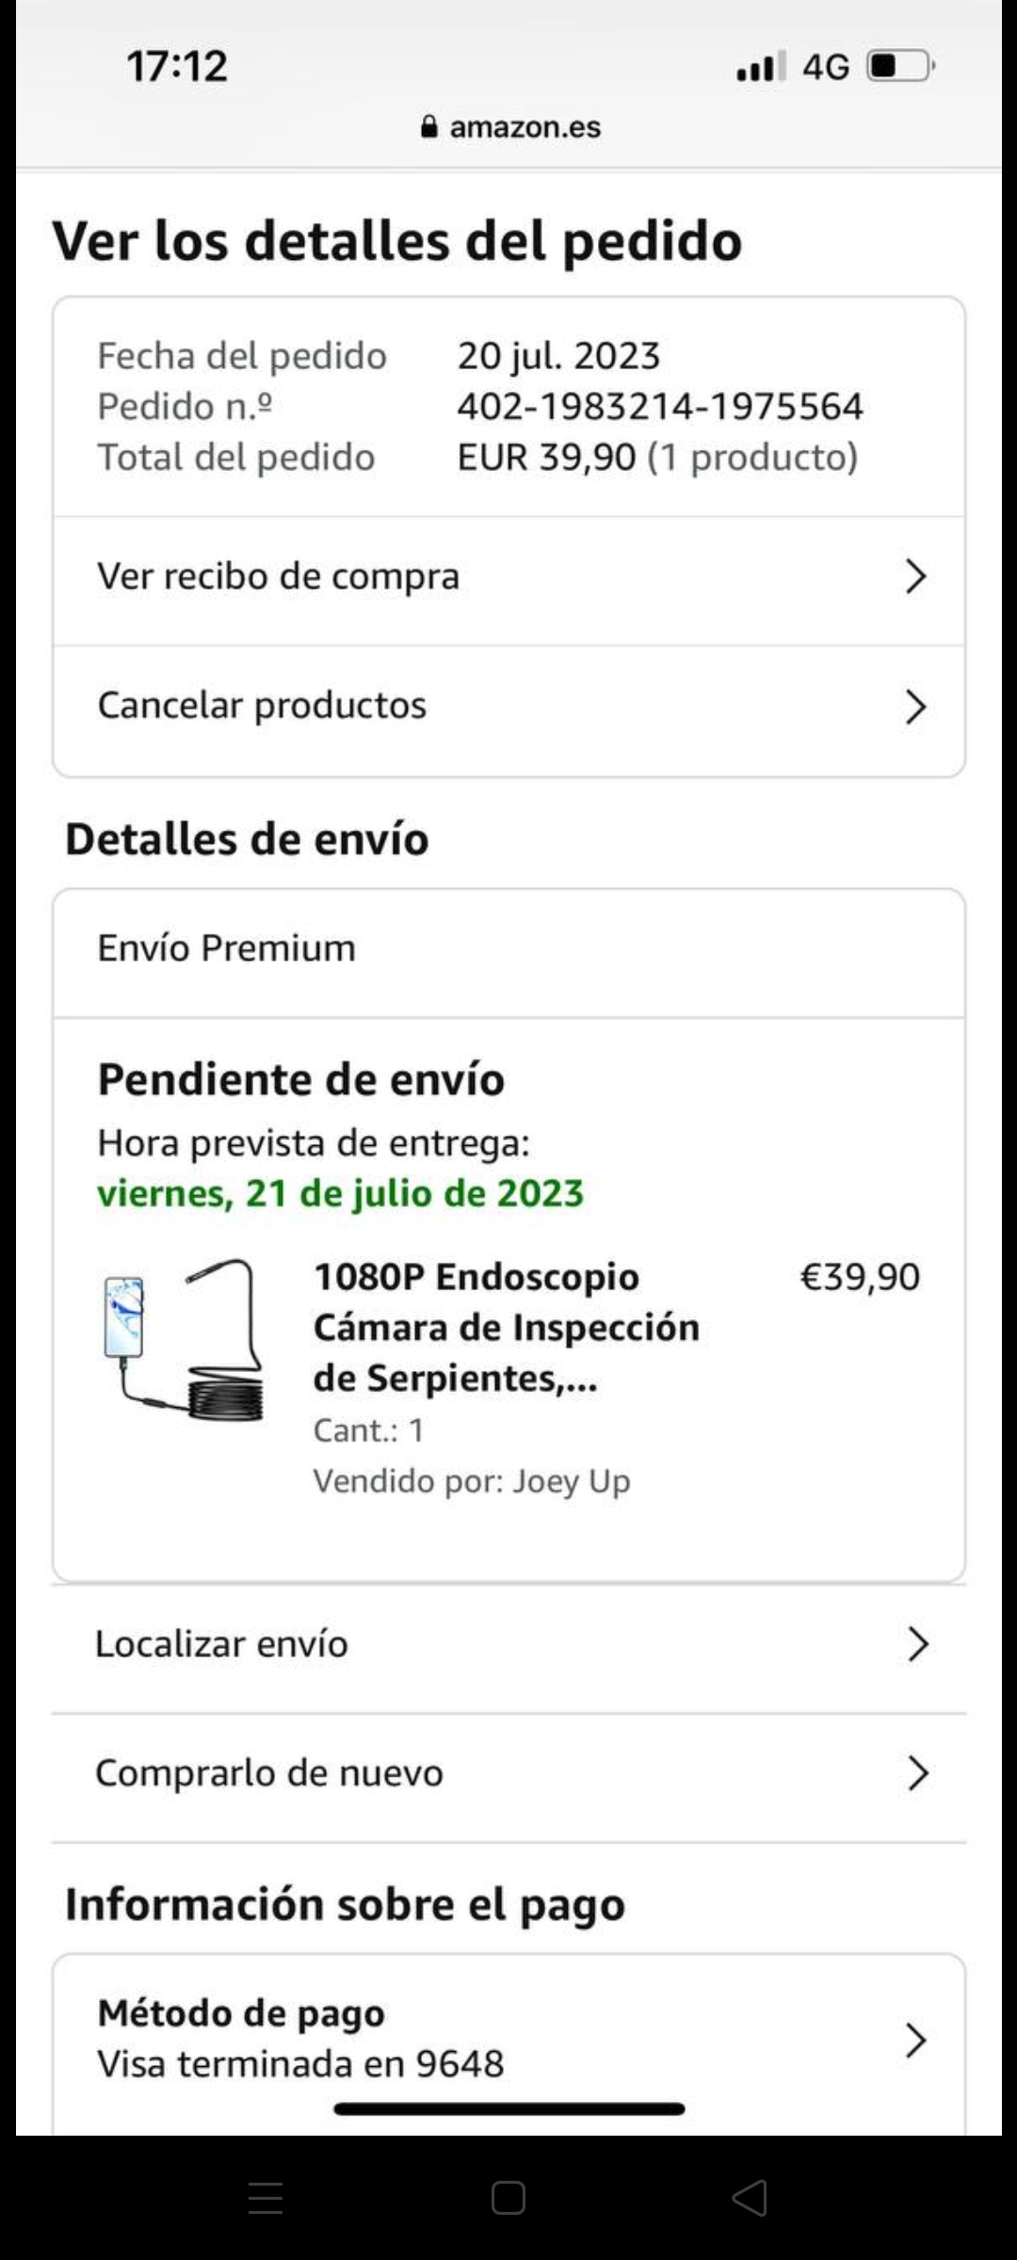Open the 'Comprarlo de nuevo' chevron

pyautogui.click(x=917, y=1773)
